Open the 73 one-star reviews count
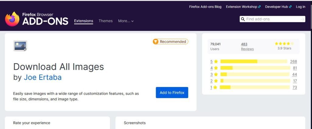Image resolution: width=312 pixels, height=129 pixels. tap(295, 87)
